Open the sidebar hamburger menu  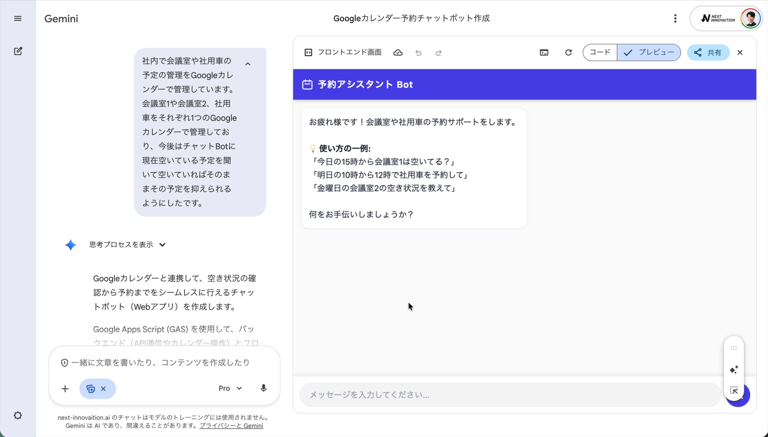tap(18, 18)
